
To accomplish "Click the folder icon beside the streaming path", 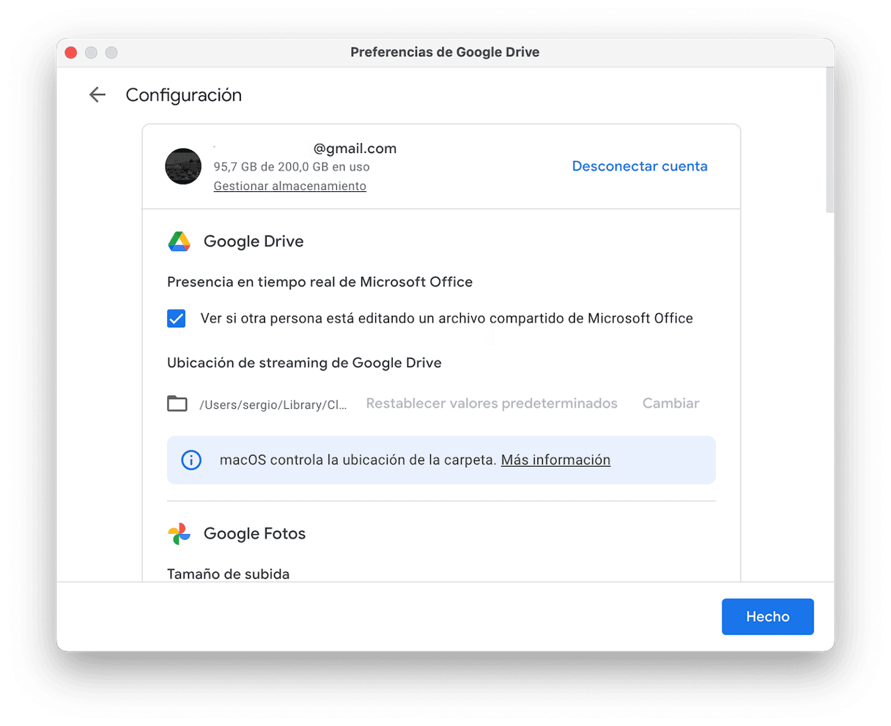I will tap(177, 404).
